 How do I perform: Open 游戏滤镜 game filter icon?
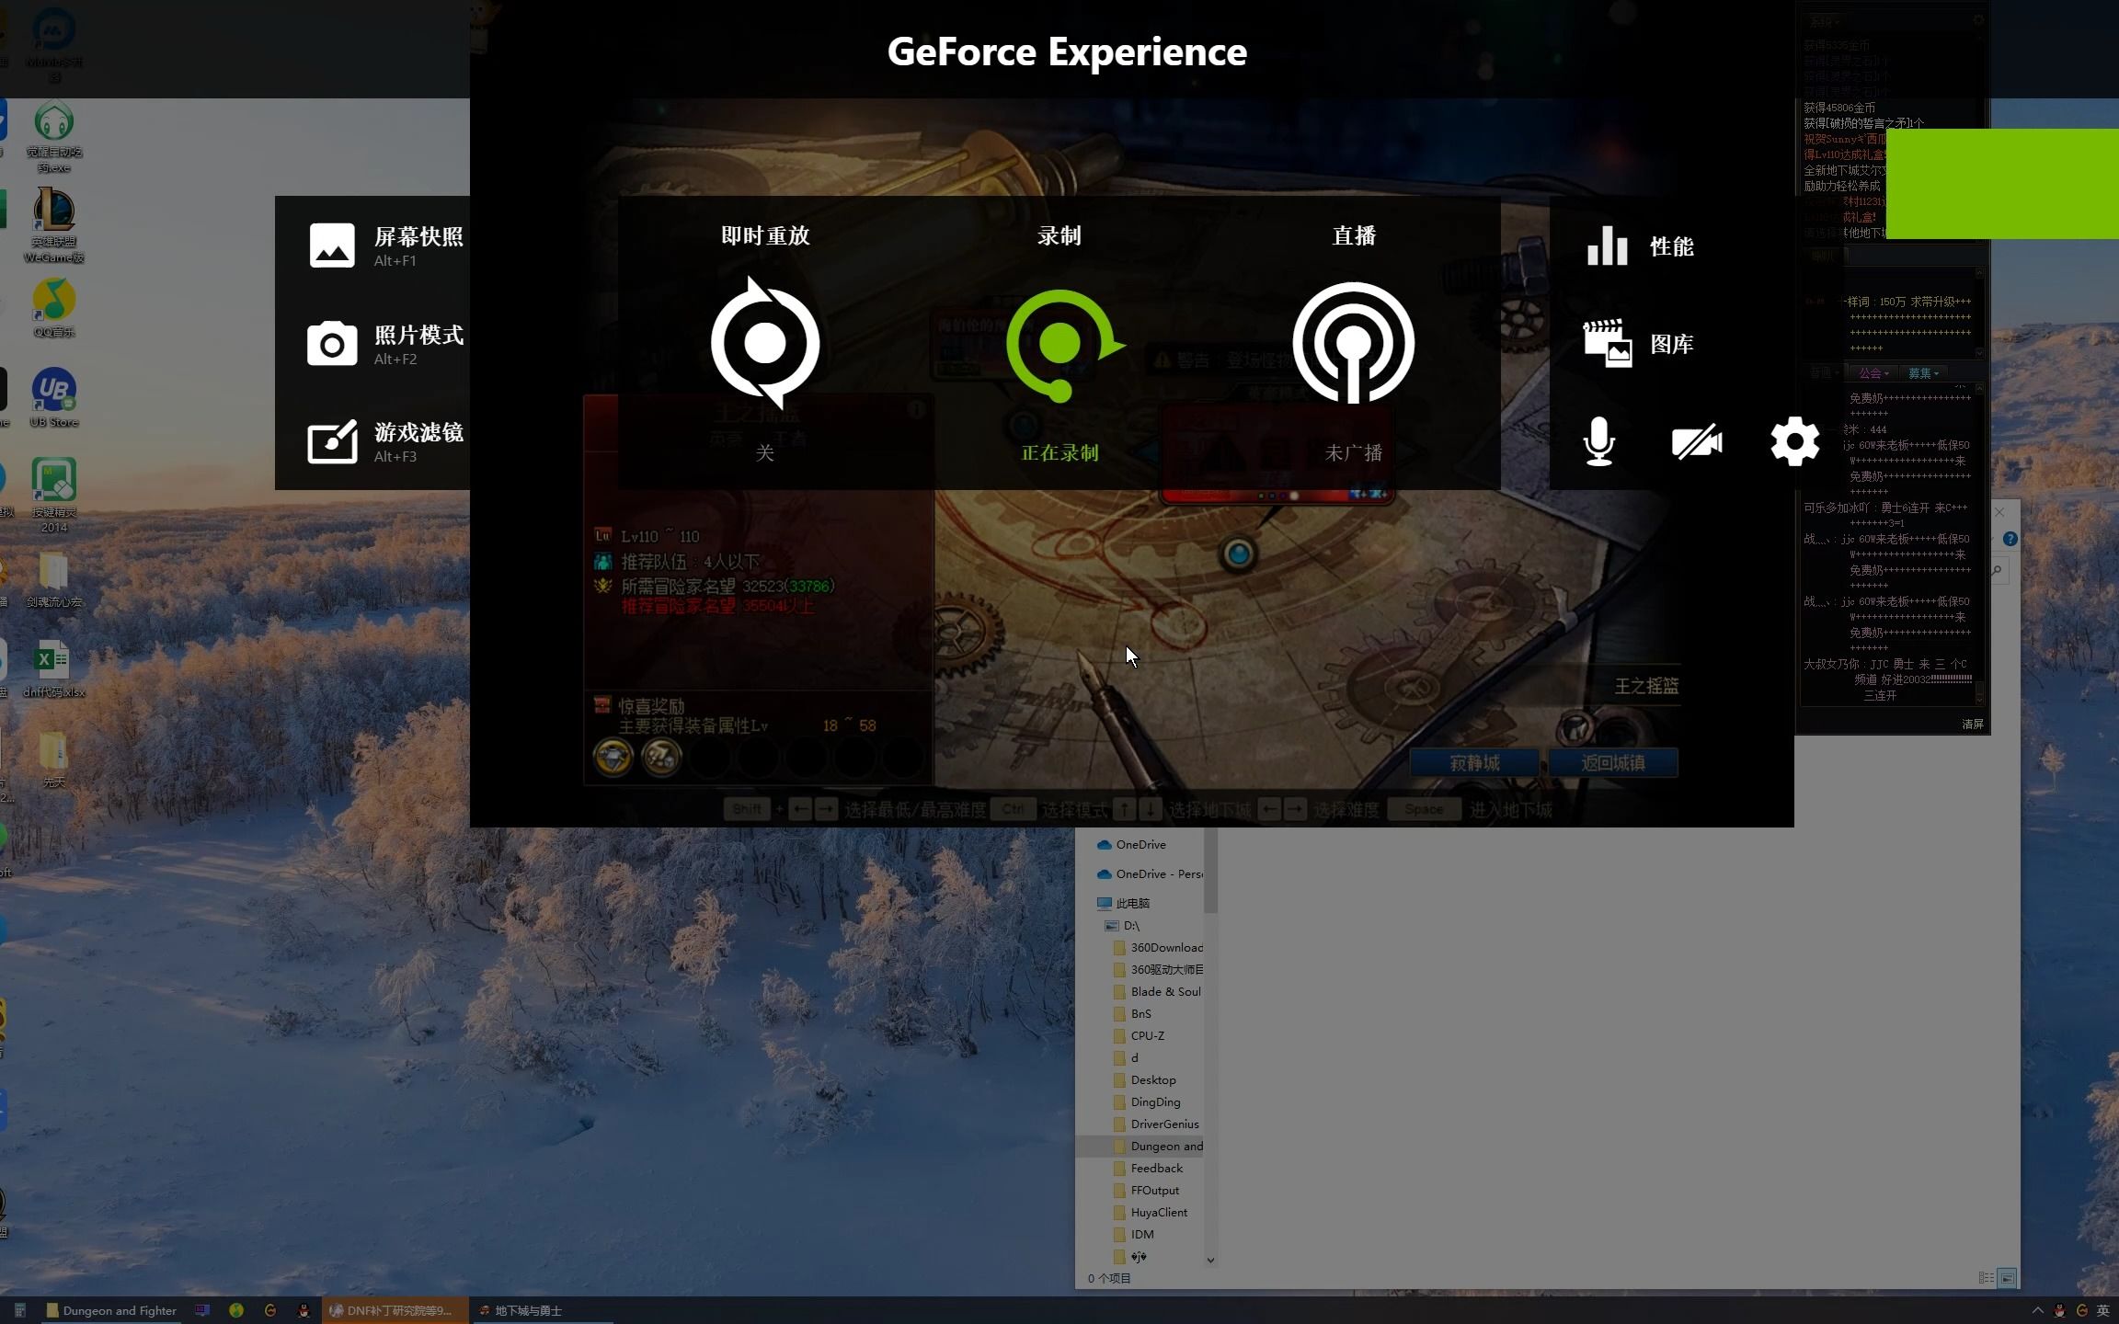tap(332, 442)
